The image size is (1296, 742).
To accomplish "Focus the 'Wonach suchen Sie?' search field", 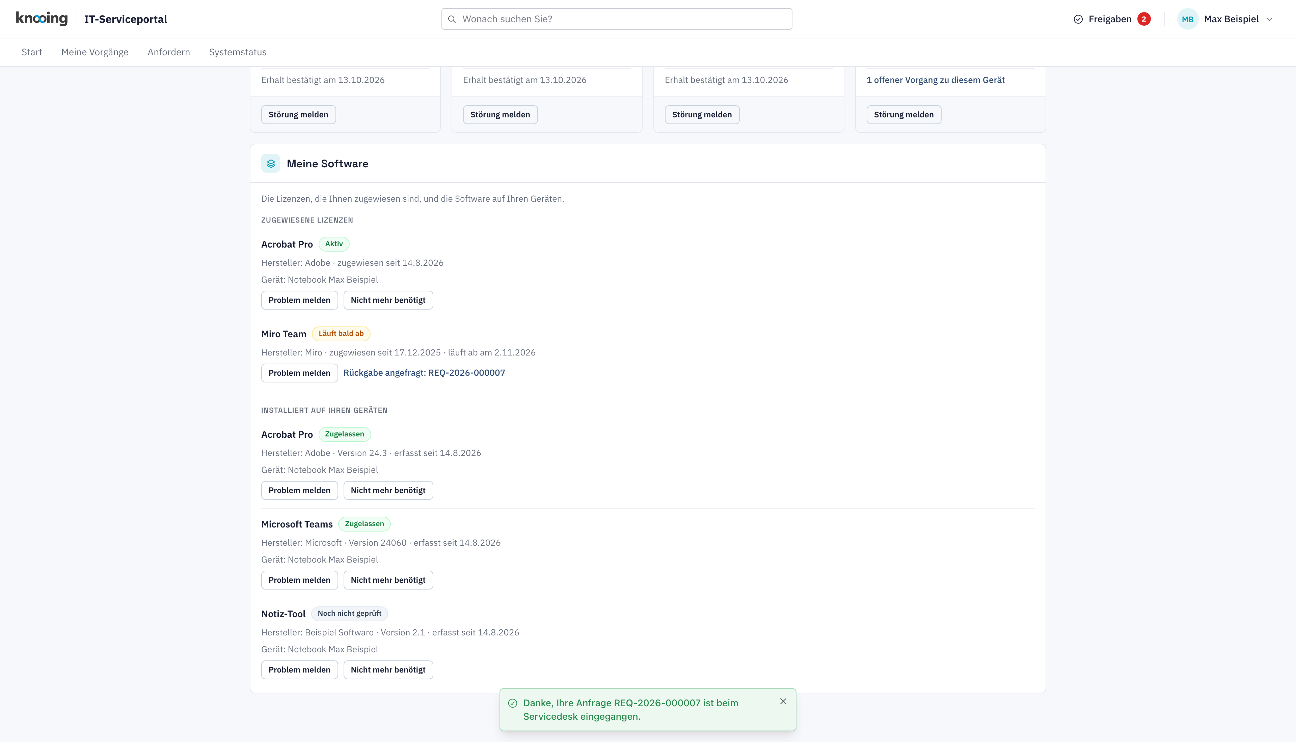I will pyautogui.click(x=616, y=19).
